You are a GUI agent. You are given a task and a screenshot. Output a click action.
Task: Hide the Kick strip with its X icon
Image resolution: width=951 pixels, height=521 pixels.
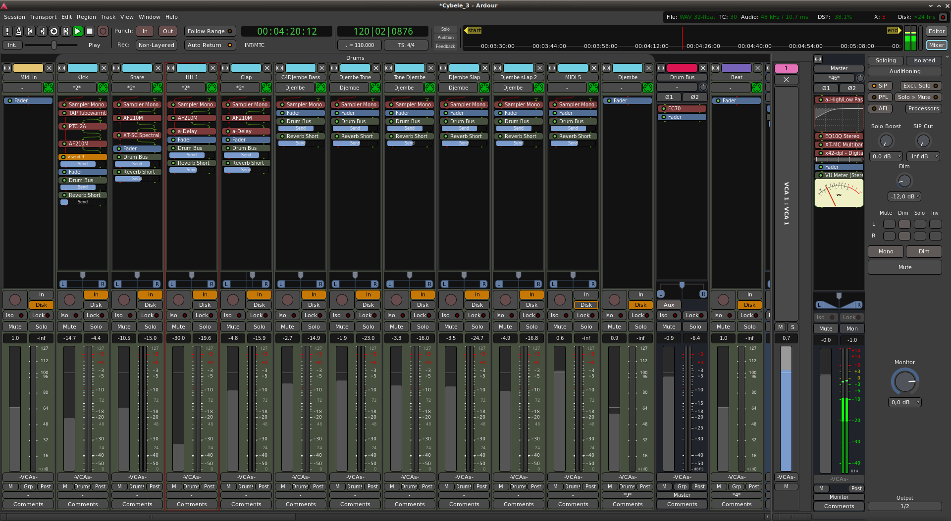pyautogui.click(x=104, y=68)
